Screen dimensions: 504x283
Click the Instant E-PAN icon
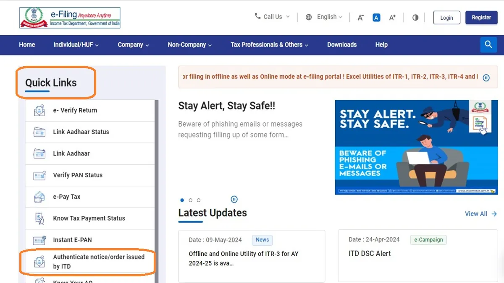39,240
